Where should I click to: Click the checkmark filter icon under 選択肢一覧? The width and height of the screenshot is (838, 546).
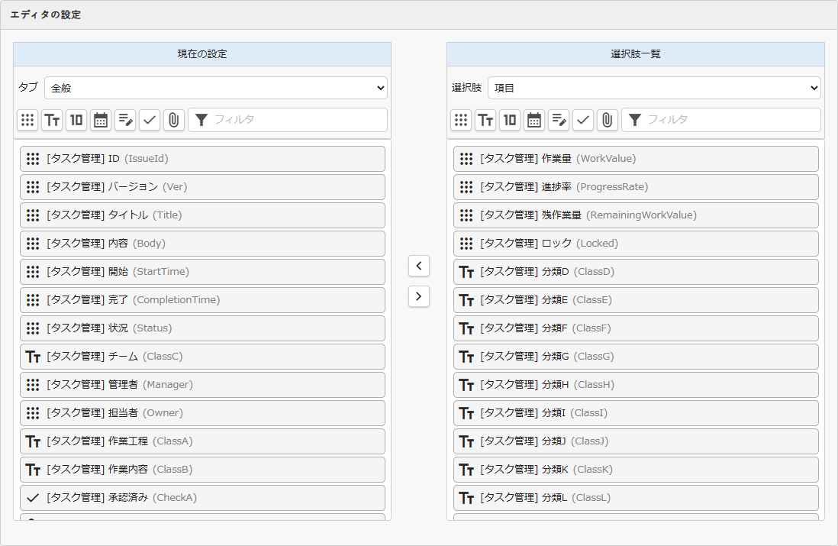click(x=583, y=120)
